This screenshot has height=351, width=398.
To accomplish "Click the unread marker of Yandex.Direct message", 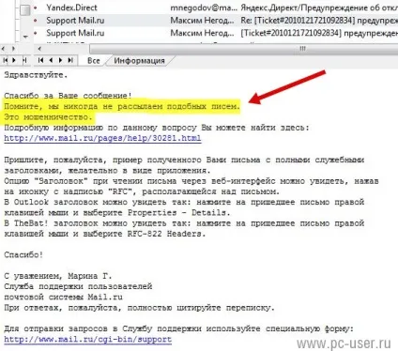I will pyautogui.click(x=36, y=8).
